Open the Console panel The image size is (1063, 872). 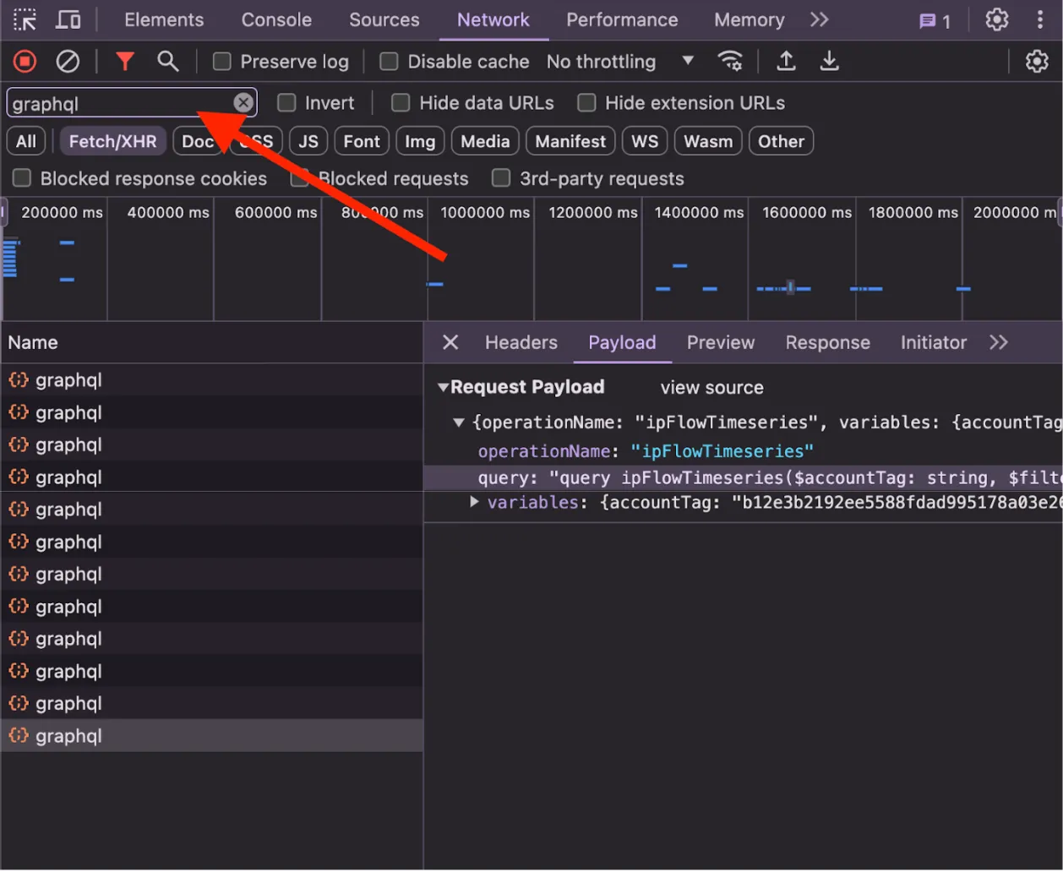275,19
